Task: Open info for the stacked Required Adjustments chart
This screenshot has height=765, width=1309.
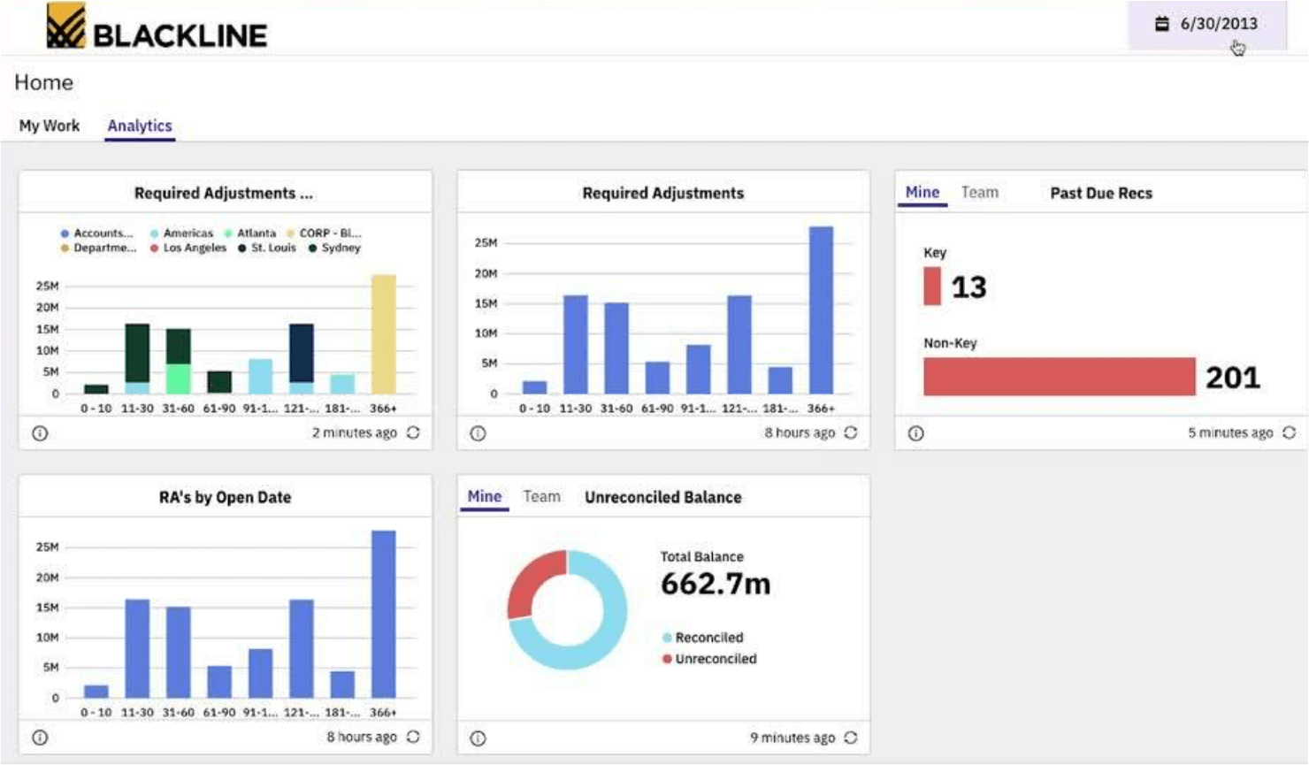Action: [x=40, y=433]
